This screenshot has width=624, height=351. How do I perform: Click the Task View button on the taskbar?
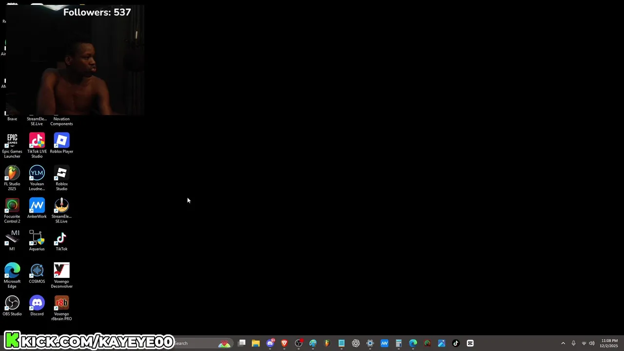click(242, 343)
